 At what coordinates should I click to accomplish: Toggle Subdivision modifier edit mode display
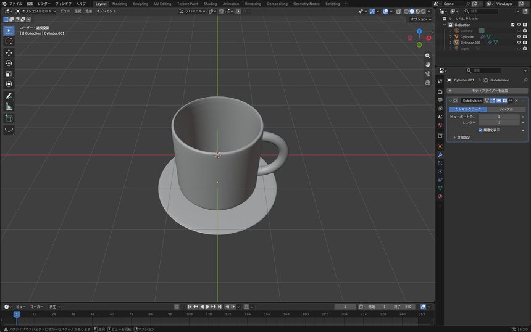click(493, 101)
